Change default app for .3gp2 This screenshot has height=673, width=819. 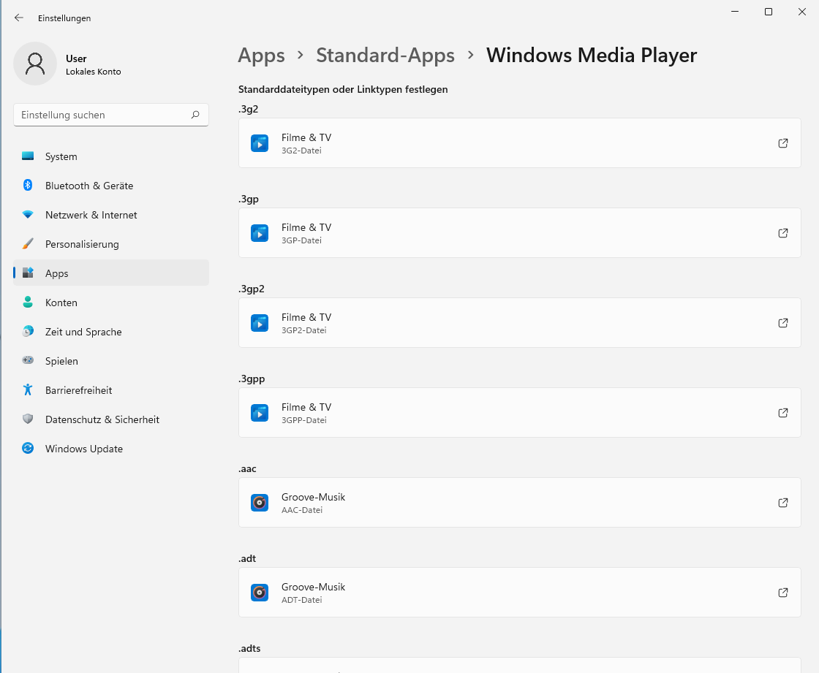click(519, 323)
